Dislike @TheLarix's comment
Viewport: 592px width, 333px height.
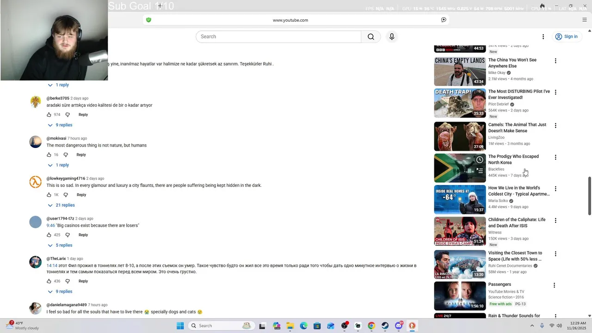(x=68, y=281)
